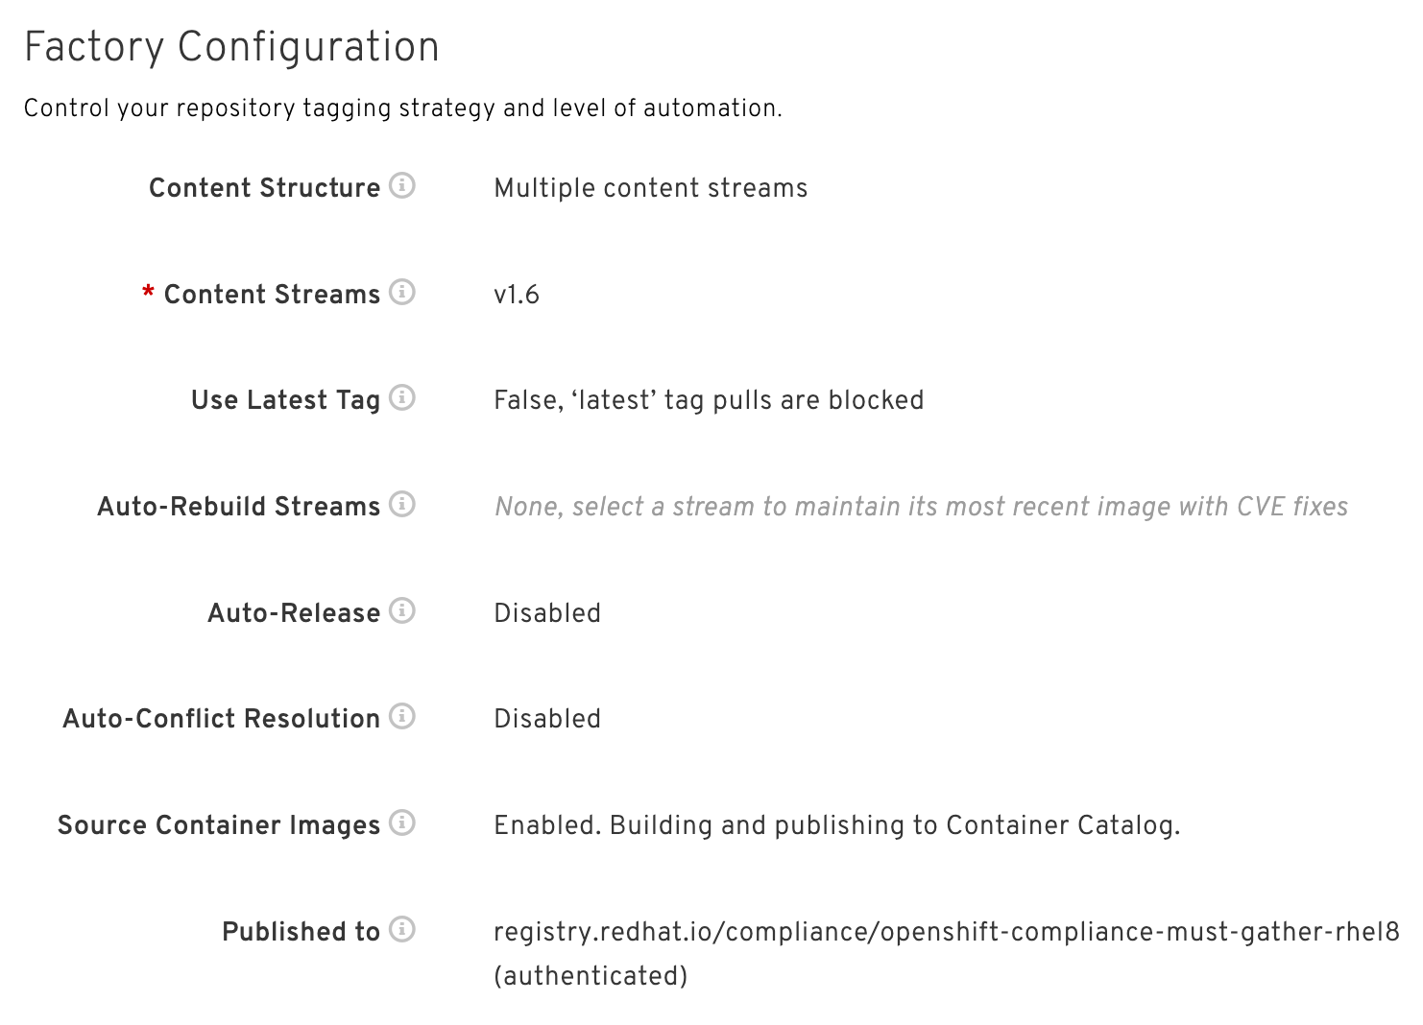This screenshot has width=1423, height=1025.
Task: Click the 'Multiple content streams' value
Action: pyautogui.click(x=650, y=188)
